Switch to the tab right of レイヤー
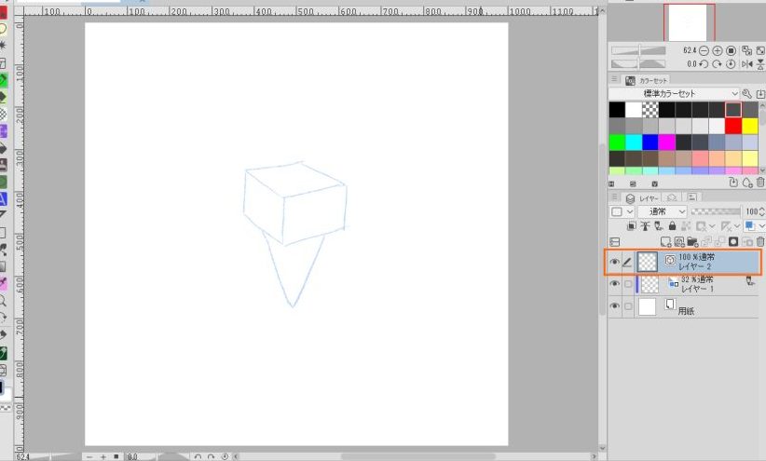The width and height of the screenshot is (766, 461). 672,197
